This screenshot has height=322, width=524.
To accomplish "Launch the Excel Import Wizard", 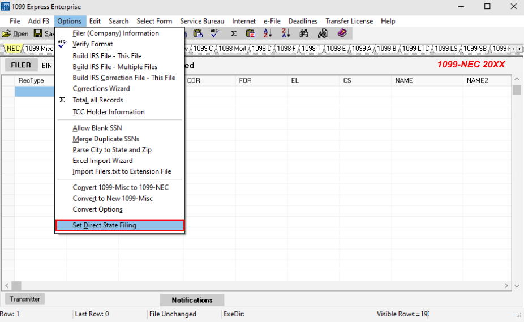I will [119, 161].
